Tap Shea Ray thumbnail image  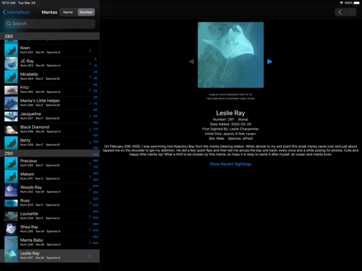tap(11, 229)
